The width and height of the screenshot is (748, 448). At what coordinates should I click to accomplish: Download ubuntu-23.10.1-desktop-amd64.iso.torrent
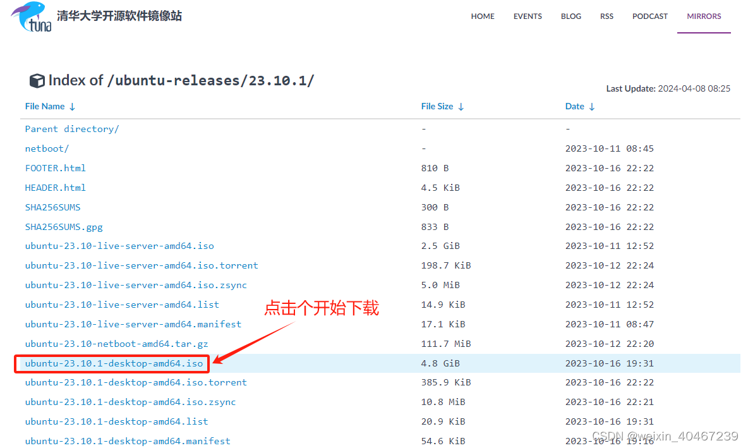click(136, 382)
